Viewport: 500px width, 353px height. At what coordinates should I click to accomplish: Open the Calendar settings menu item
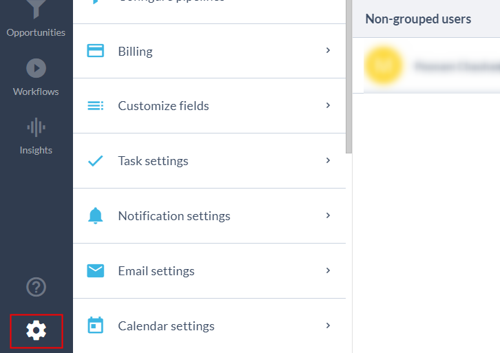[166, 326]
